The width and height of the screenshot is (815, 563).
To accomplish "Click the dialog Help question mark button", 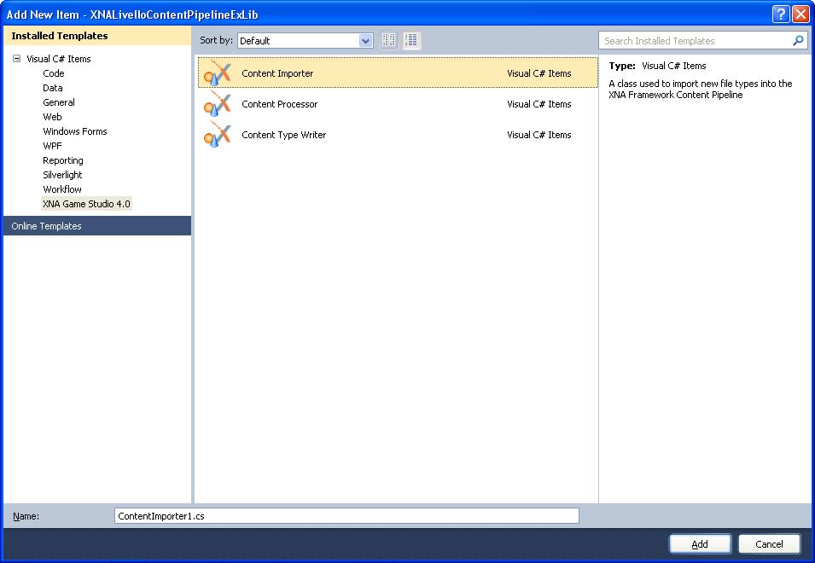I will (x=781, y=14).
